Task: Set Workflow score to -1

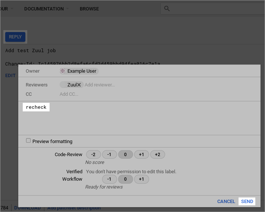Action: (109, 179)
